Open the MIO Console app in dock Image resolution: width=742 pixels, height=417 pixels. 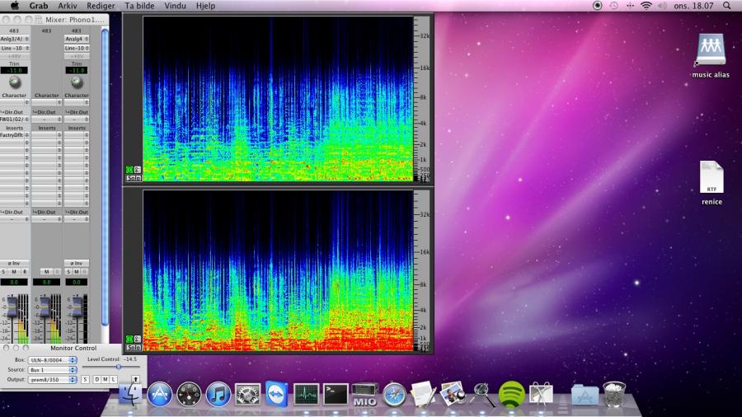point(364,394)
